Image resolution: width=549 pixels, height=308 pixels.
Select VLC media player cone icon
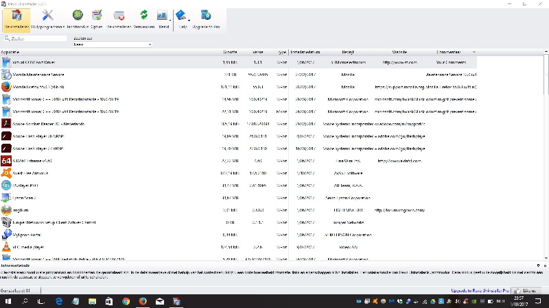coord(6,247)
